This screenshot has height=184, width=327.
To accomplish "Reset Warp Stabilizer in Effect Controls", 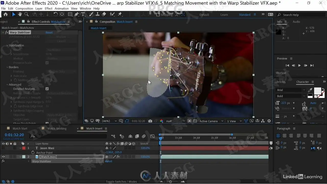I will tap(49, 32).
